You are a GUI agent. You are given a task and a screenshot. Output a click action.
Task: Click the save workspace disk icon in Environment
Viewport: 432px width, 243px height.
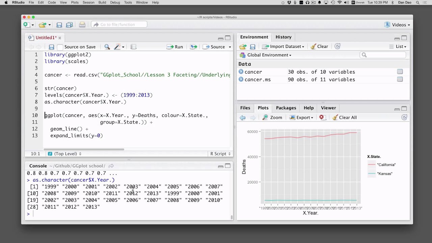[x=252, y=47]
